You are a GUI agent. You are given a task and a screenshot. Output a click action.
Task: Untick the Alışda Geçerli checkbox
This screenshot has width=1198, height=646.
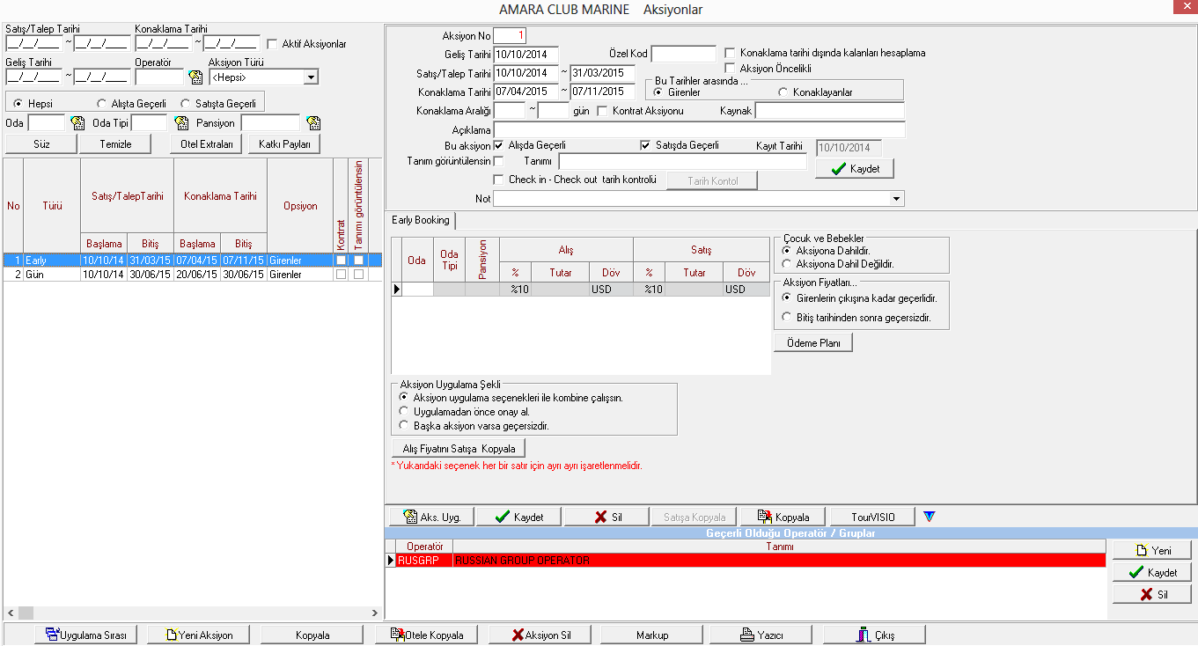[x=499, y=145]
